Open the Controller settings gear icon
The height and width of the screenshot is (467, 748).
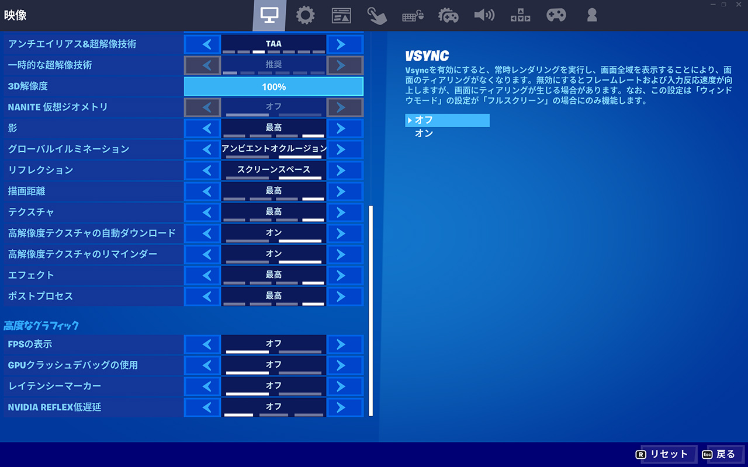tap(448, 15)
